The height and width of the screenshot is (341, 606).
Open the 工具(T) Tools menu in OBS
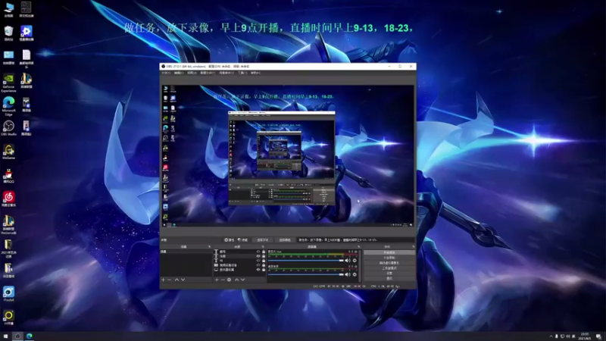(x=242, y=73)
